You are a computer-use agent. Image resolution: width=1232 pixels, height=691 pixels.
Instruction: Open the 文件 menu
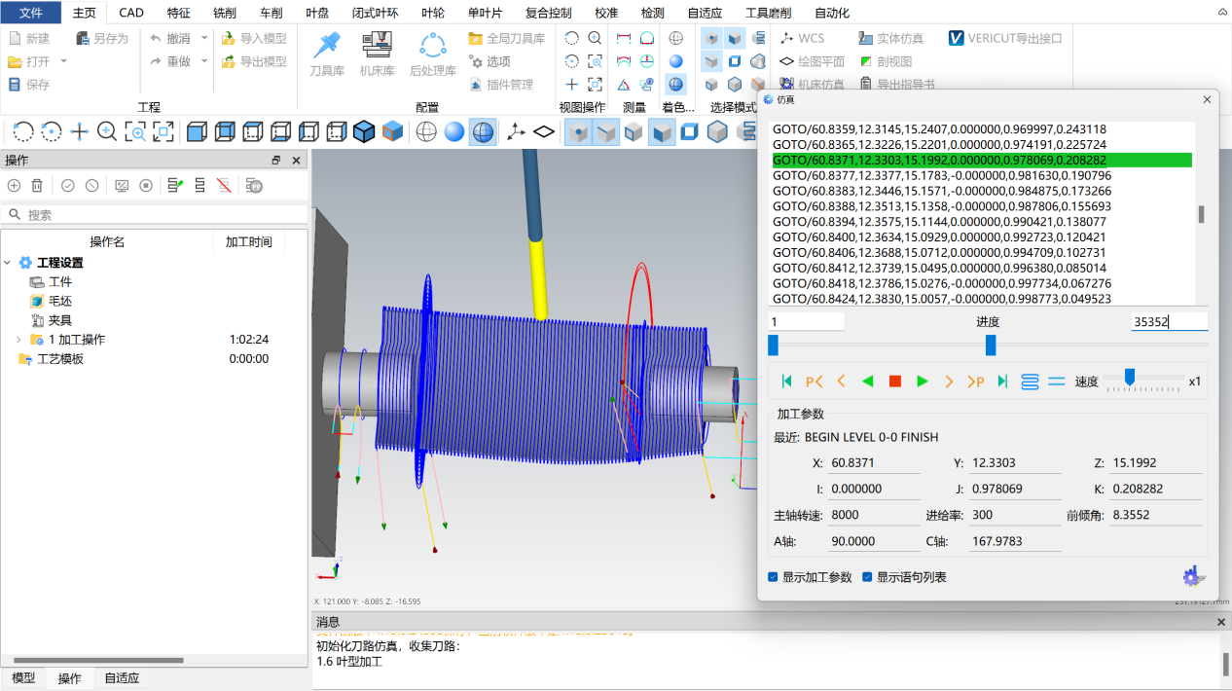[x=31, y=13]
